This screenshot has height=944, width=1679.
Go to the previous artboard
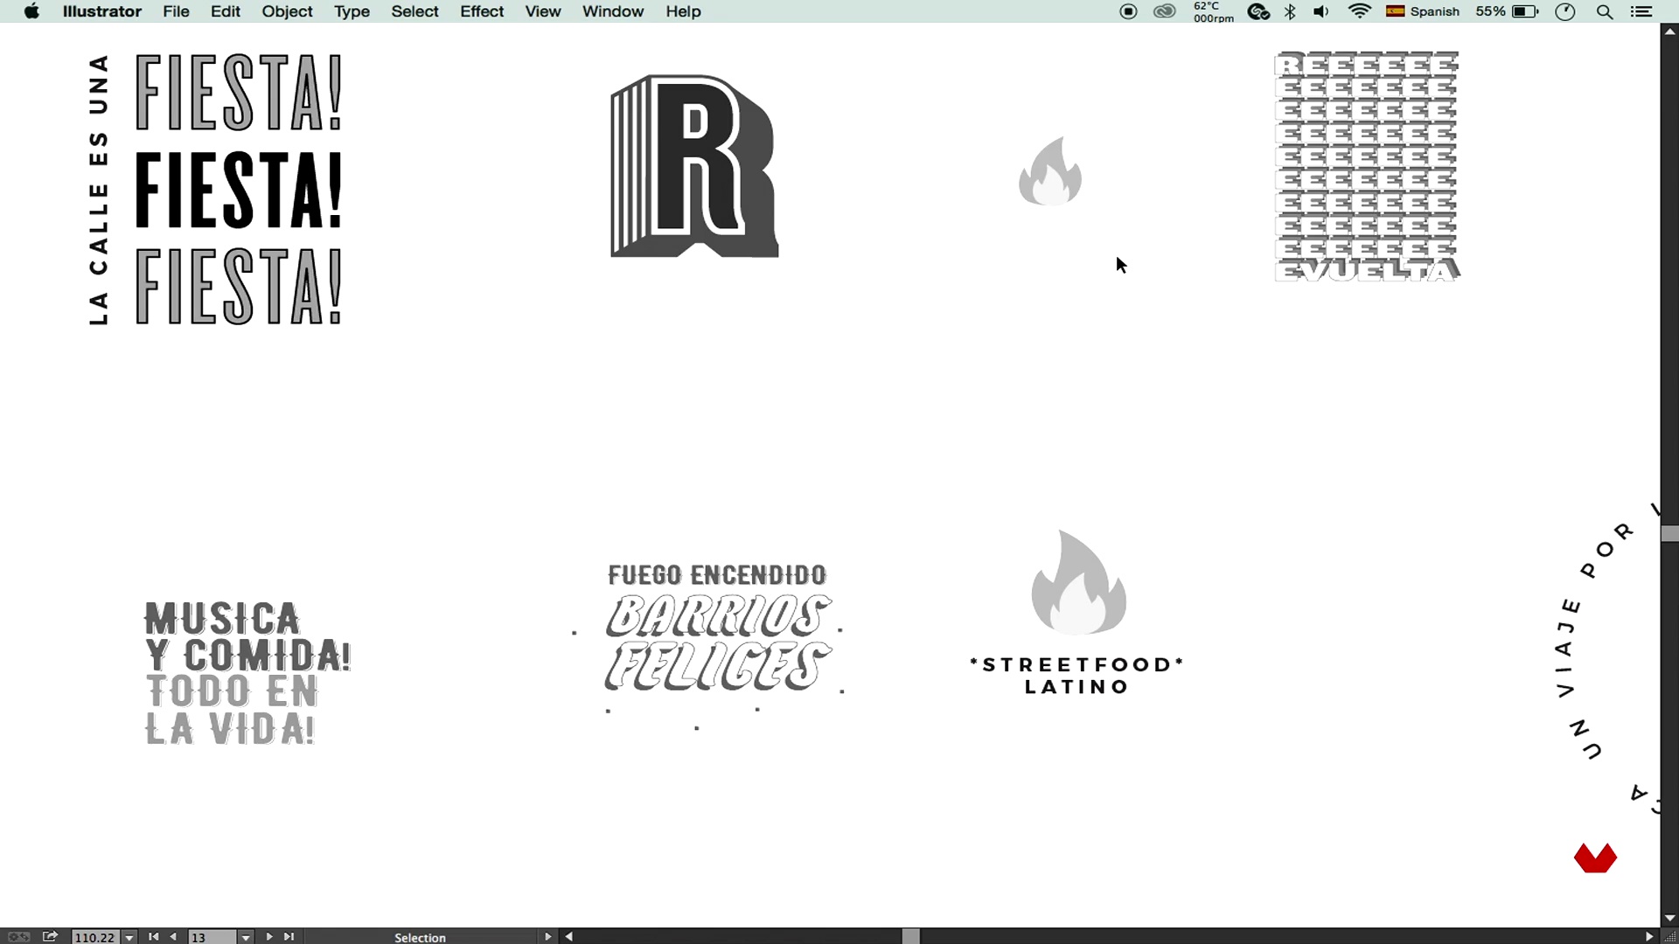(173, 936)
